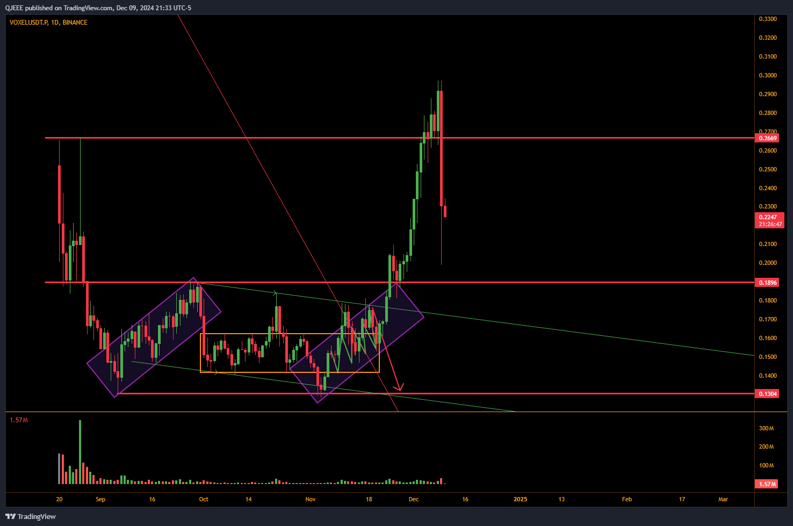Click the QJEEE published header text
The height and width of the screenshot is (526, 793).
[x=97, y=8]
